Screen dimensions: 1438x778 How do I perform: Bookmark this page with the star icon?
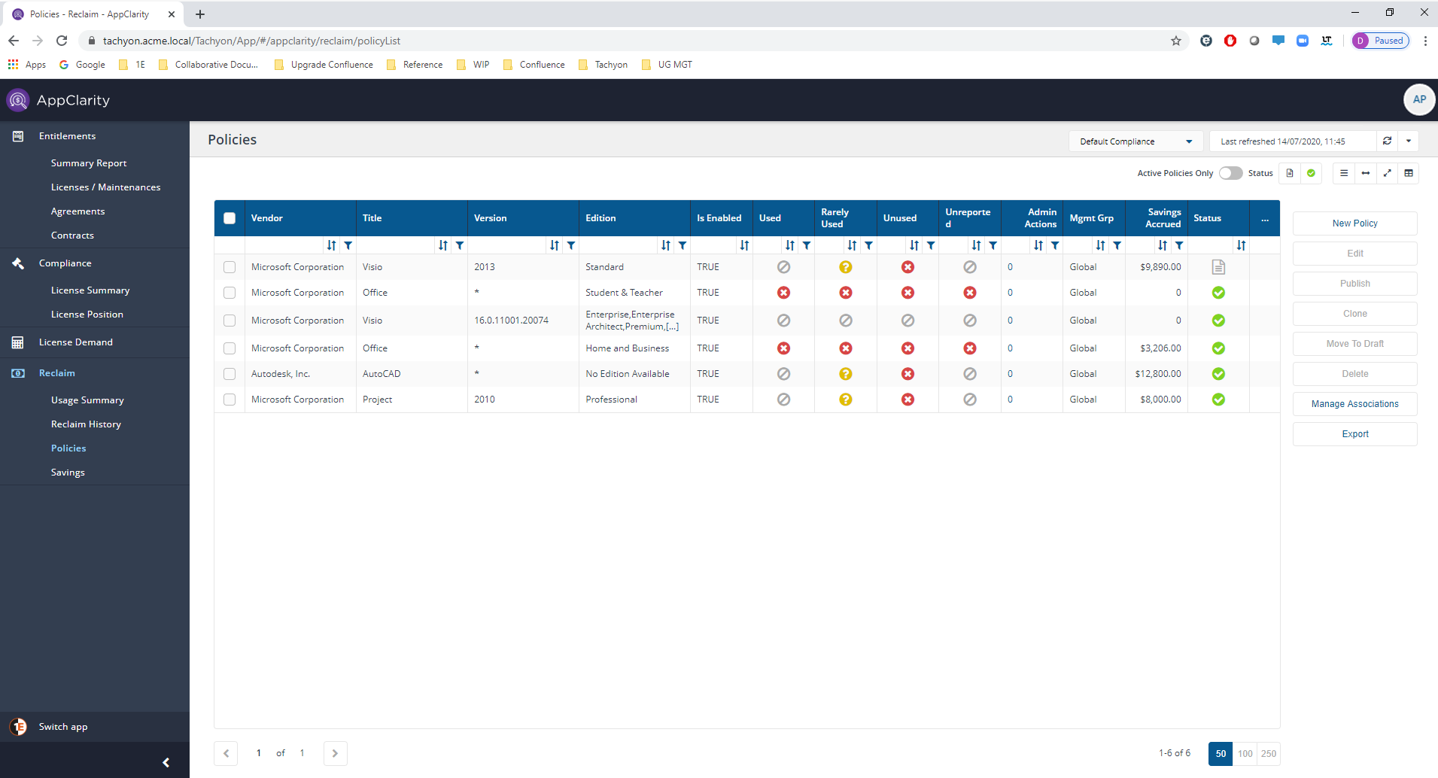pos(1176,41)
